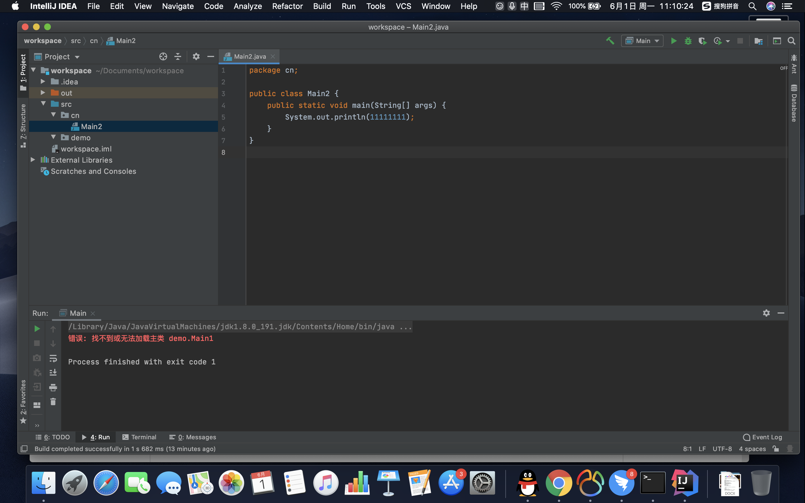Image resolution: width=805 pixels, height=503 pixels.
Task: Toggle the 7: Structure side tool window
Action: [23, 126]
